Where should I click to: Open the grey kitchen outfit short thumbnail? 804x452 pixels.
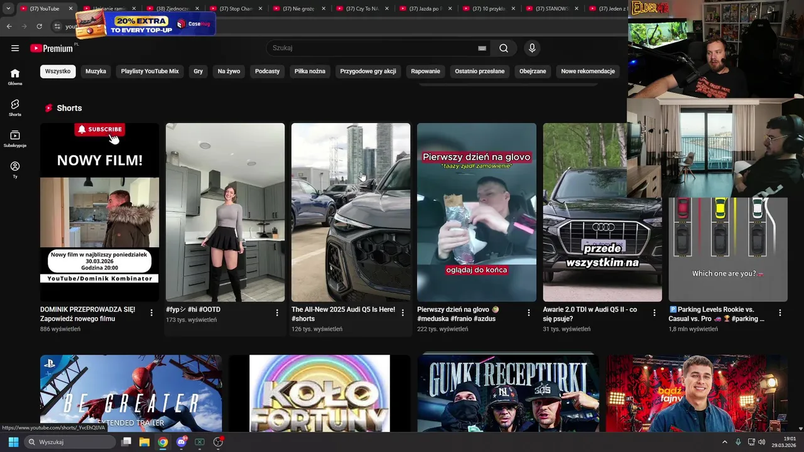pos(225,212)
